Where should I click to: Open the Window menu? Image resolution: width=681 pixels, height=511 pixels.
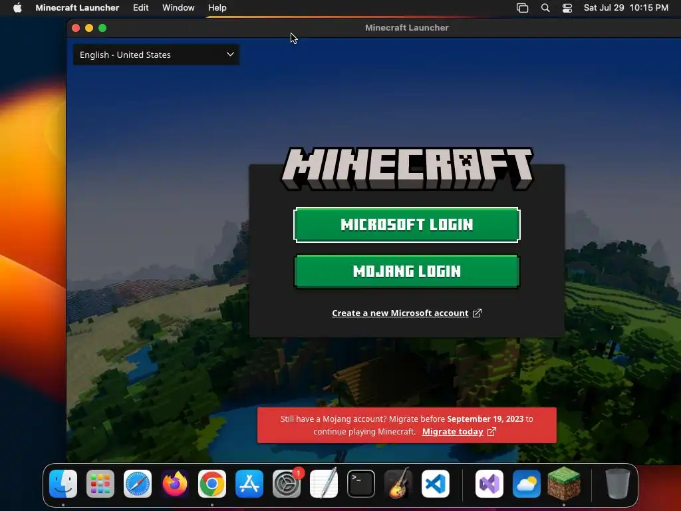(178, 8)
